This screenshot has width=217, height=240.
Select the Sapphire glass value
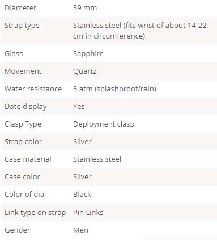tap(88, 54)
